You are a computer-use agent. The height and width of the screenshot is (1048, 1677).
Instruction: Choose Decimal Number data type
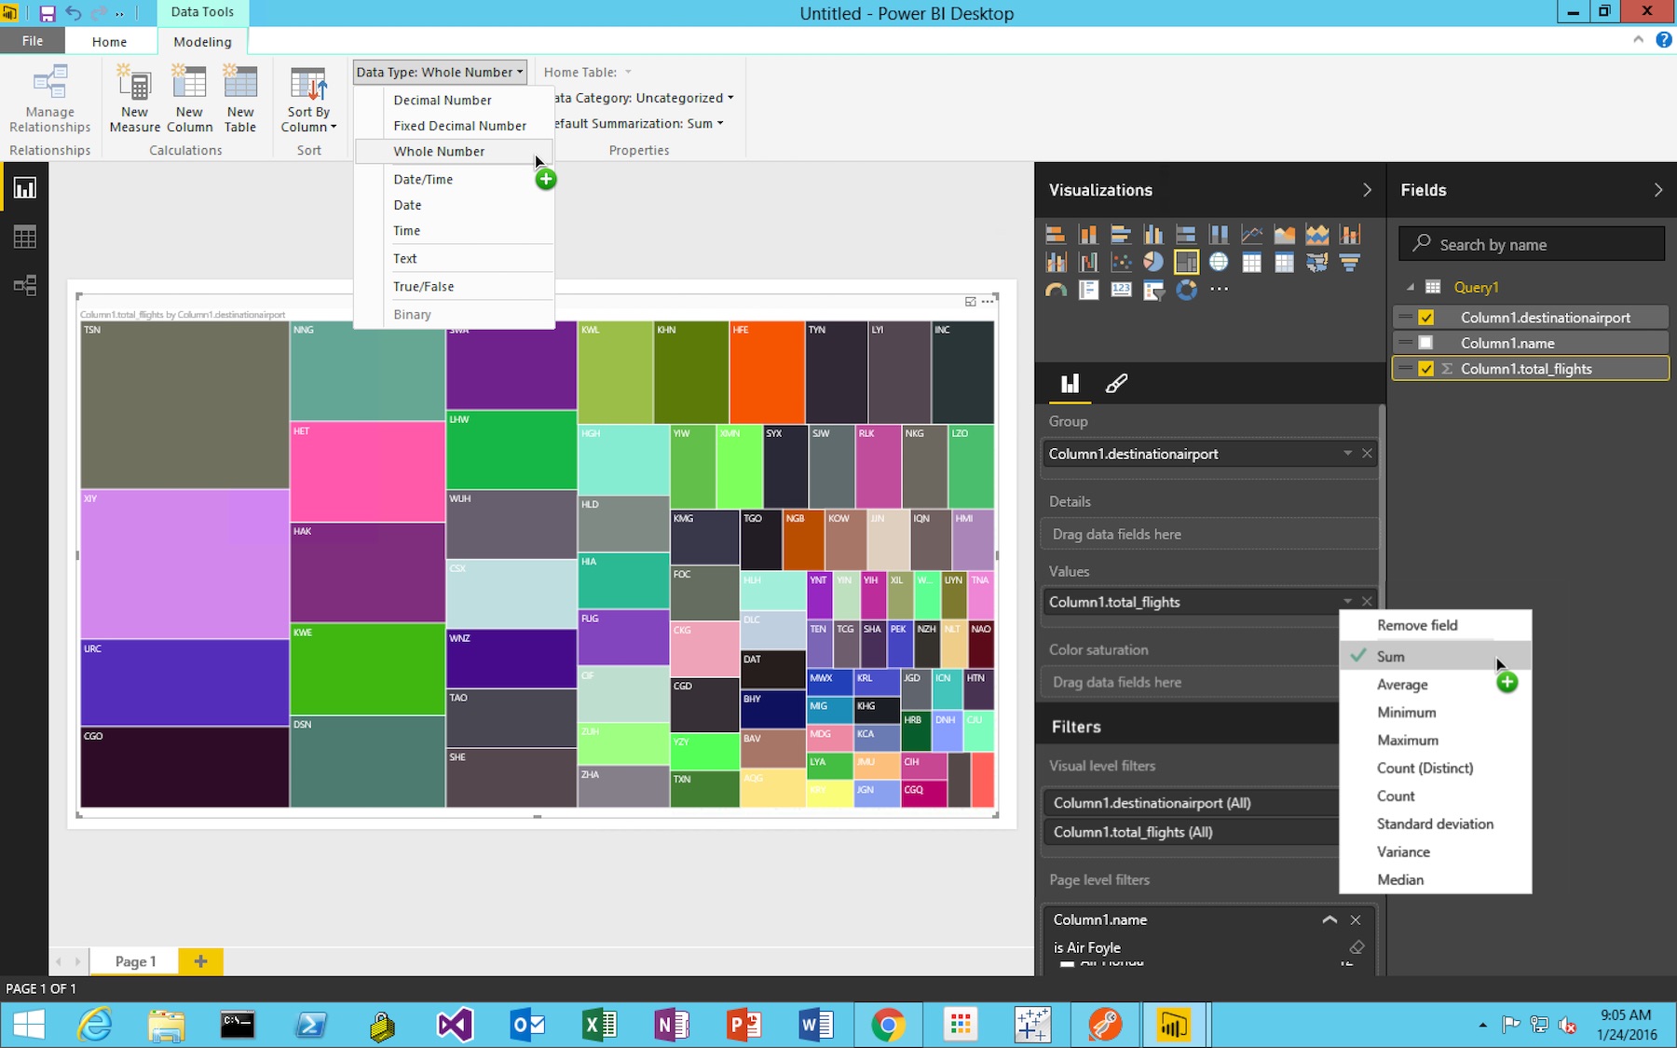442,100
